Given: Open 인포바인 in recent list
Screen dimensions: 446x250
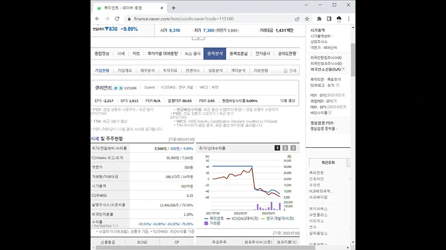Looking at the screenshot, I should (x=317, y=179).
